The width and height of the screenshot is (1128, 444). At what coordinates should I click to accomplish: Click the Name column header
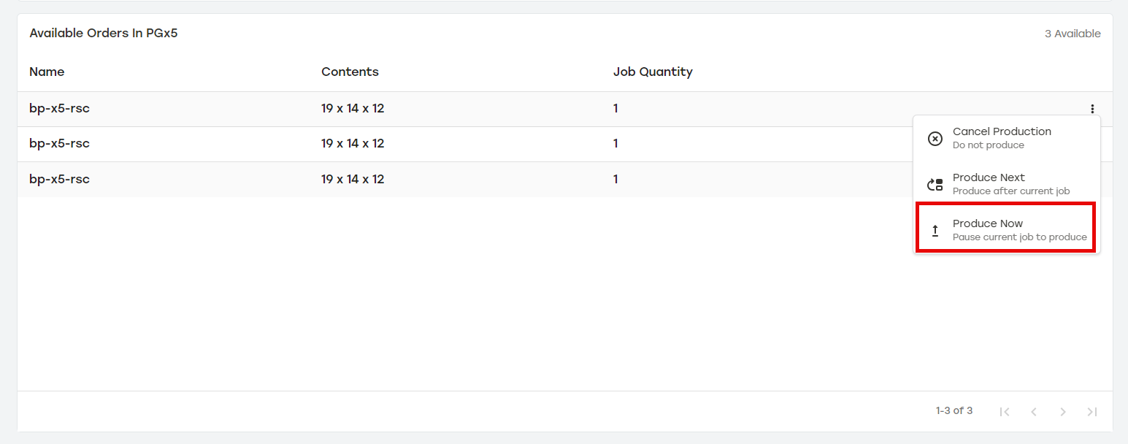[x=47, y=72]
